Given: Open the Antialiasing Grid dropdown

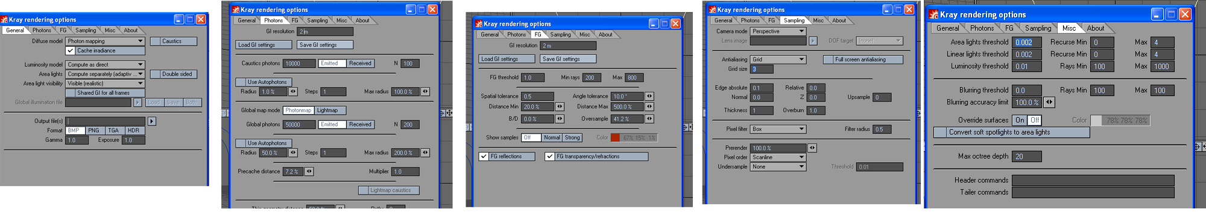Looking at the screenshot, I should [x=778, y=59].
